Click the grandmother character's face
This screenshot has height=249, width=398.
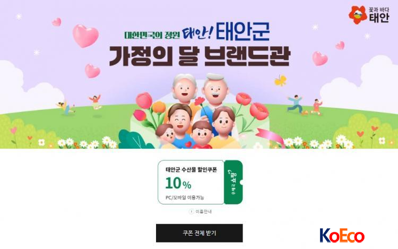pyautogui.click(x=184, y=89)
